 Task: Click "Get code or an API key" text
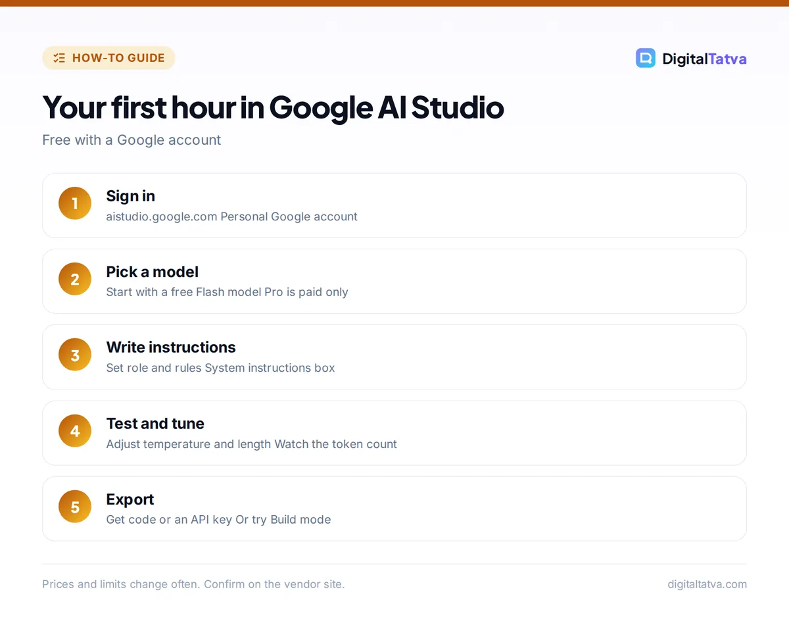point(169,520)
